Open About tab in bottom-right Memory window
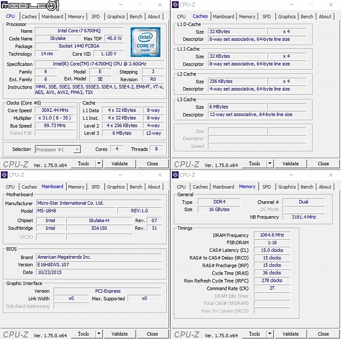The width and height of the screenshot is (341, 339). click(x=325, y=187)
